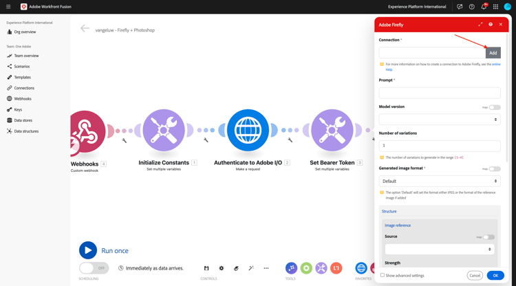
Task: Open the green tools gear icon
Action: click(306, 268)
